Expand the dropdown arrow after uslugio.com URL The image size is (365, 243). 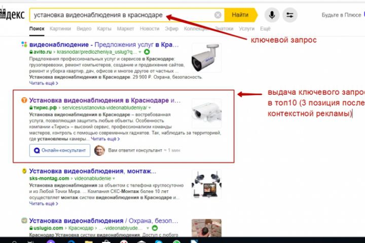coord(148,228)
